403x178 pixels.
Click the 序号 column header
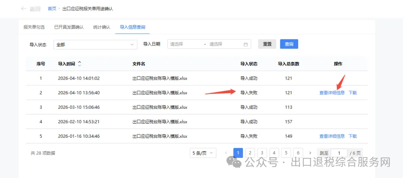[41, 64]
